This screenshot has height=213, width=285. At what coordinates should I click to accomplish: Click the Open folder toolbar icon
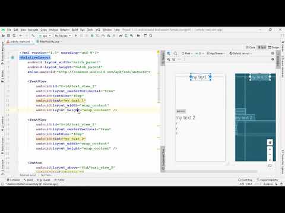point(3,35)
